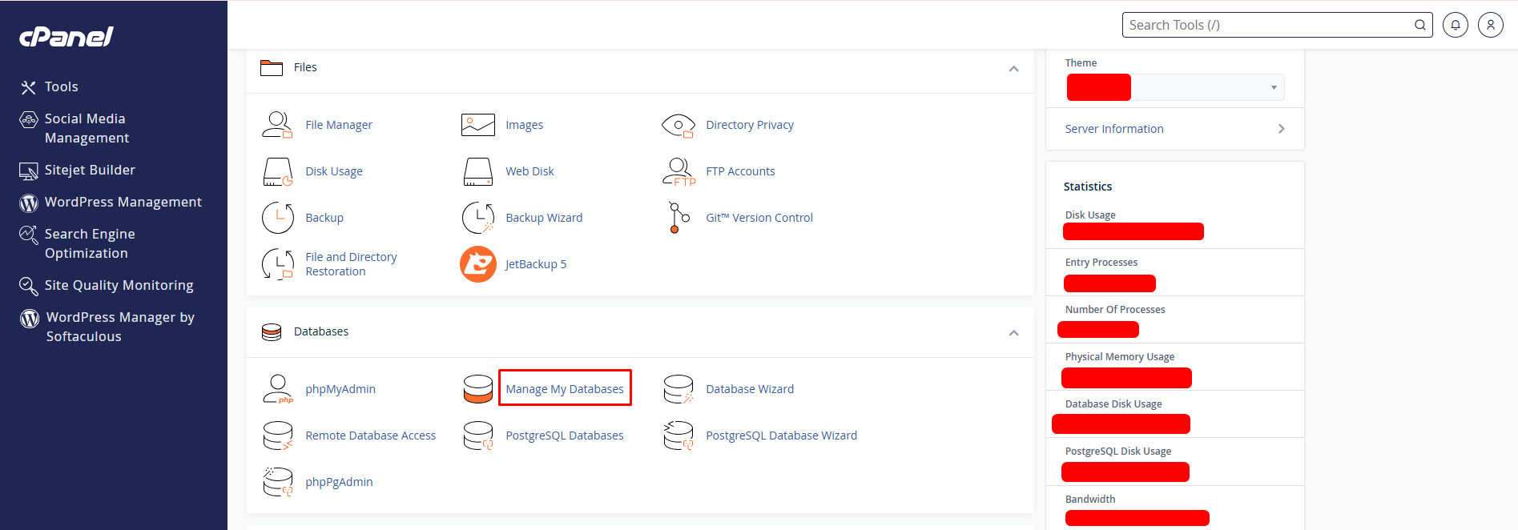Collapse the Databases section
Image resolution: width=1518 pixels, height=530 pixels.
[x=1013, y=333]
